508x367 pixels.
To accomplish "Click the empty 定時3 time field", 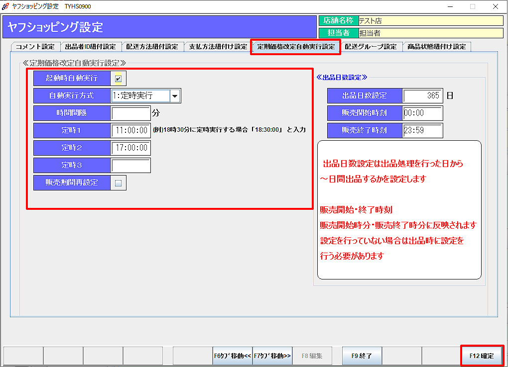I will click(x=130, y=166).
